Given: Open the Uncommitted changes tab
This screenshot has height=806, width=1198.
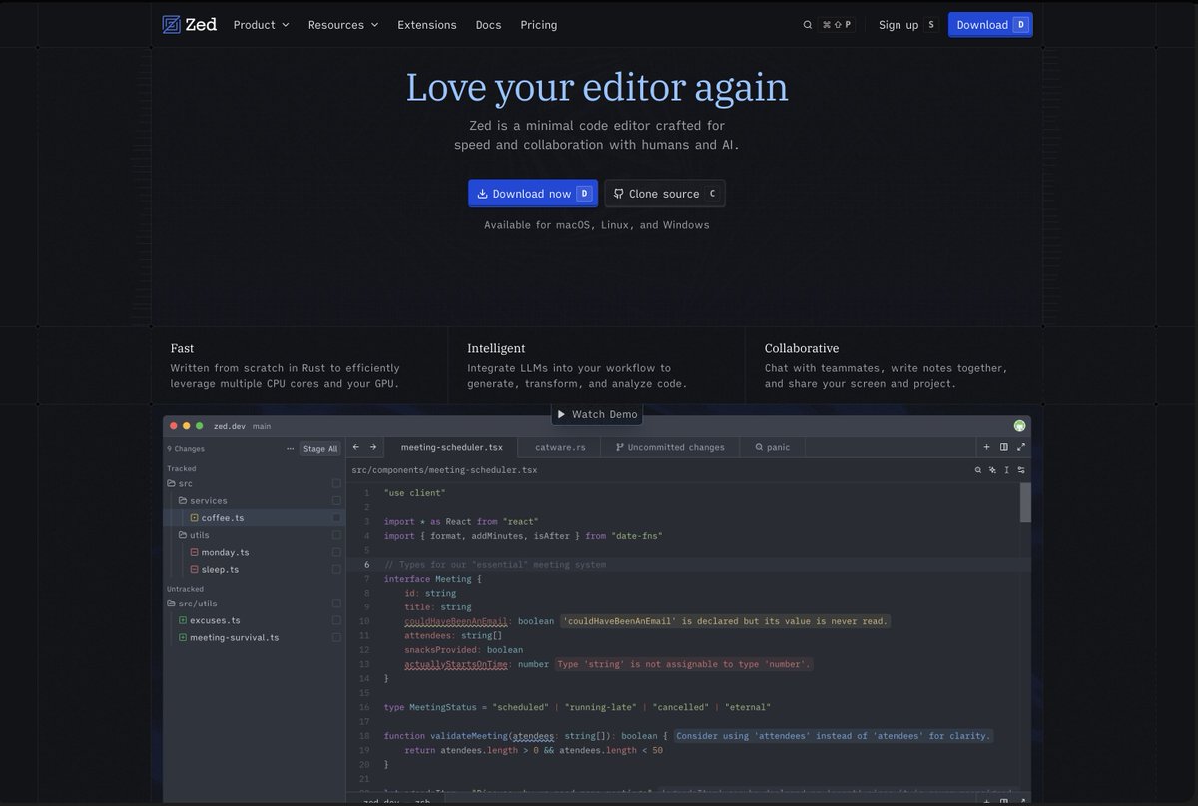Looking at the screenshot, I should 670,447.
